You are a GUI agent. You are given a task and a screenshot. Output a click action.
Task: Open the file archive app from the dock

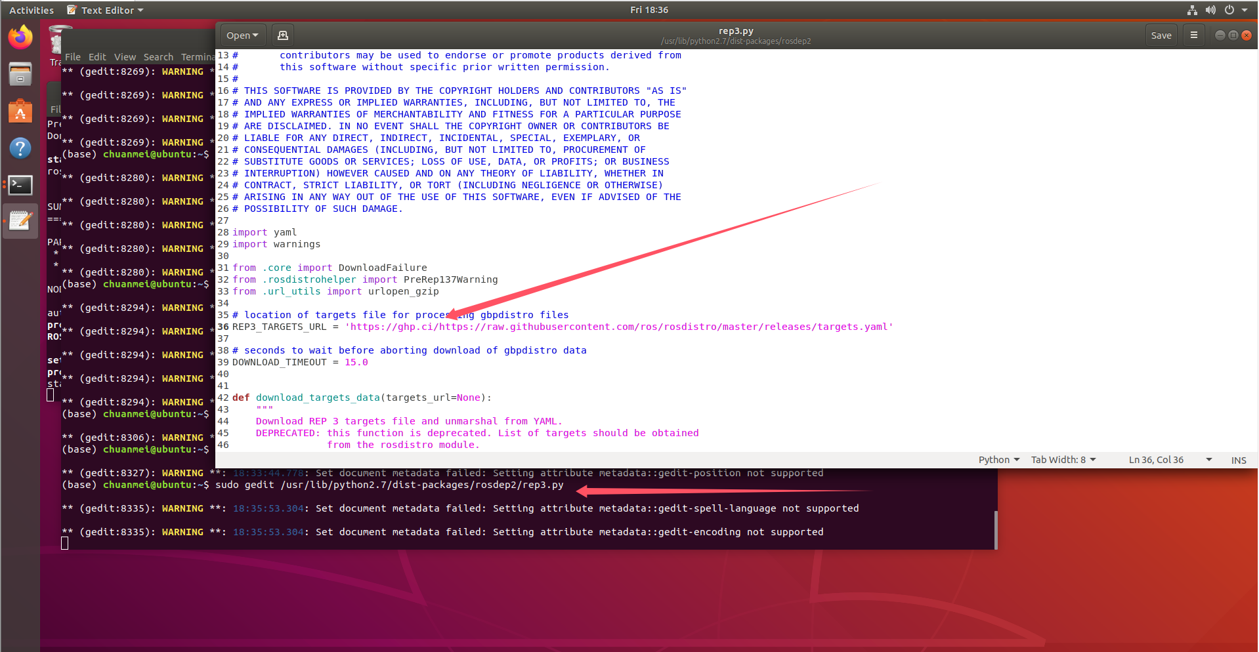click(20, 74)
